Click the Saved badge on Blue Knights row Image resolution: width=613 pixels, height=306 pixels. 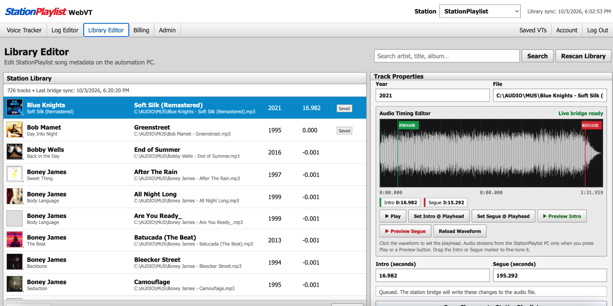click(344, 108)
